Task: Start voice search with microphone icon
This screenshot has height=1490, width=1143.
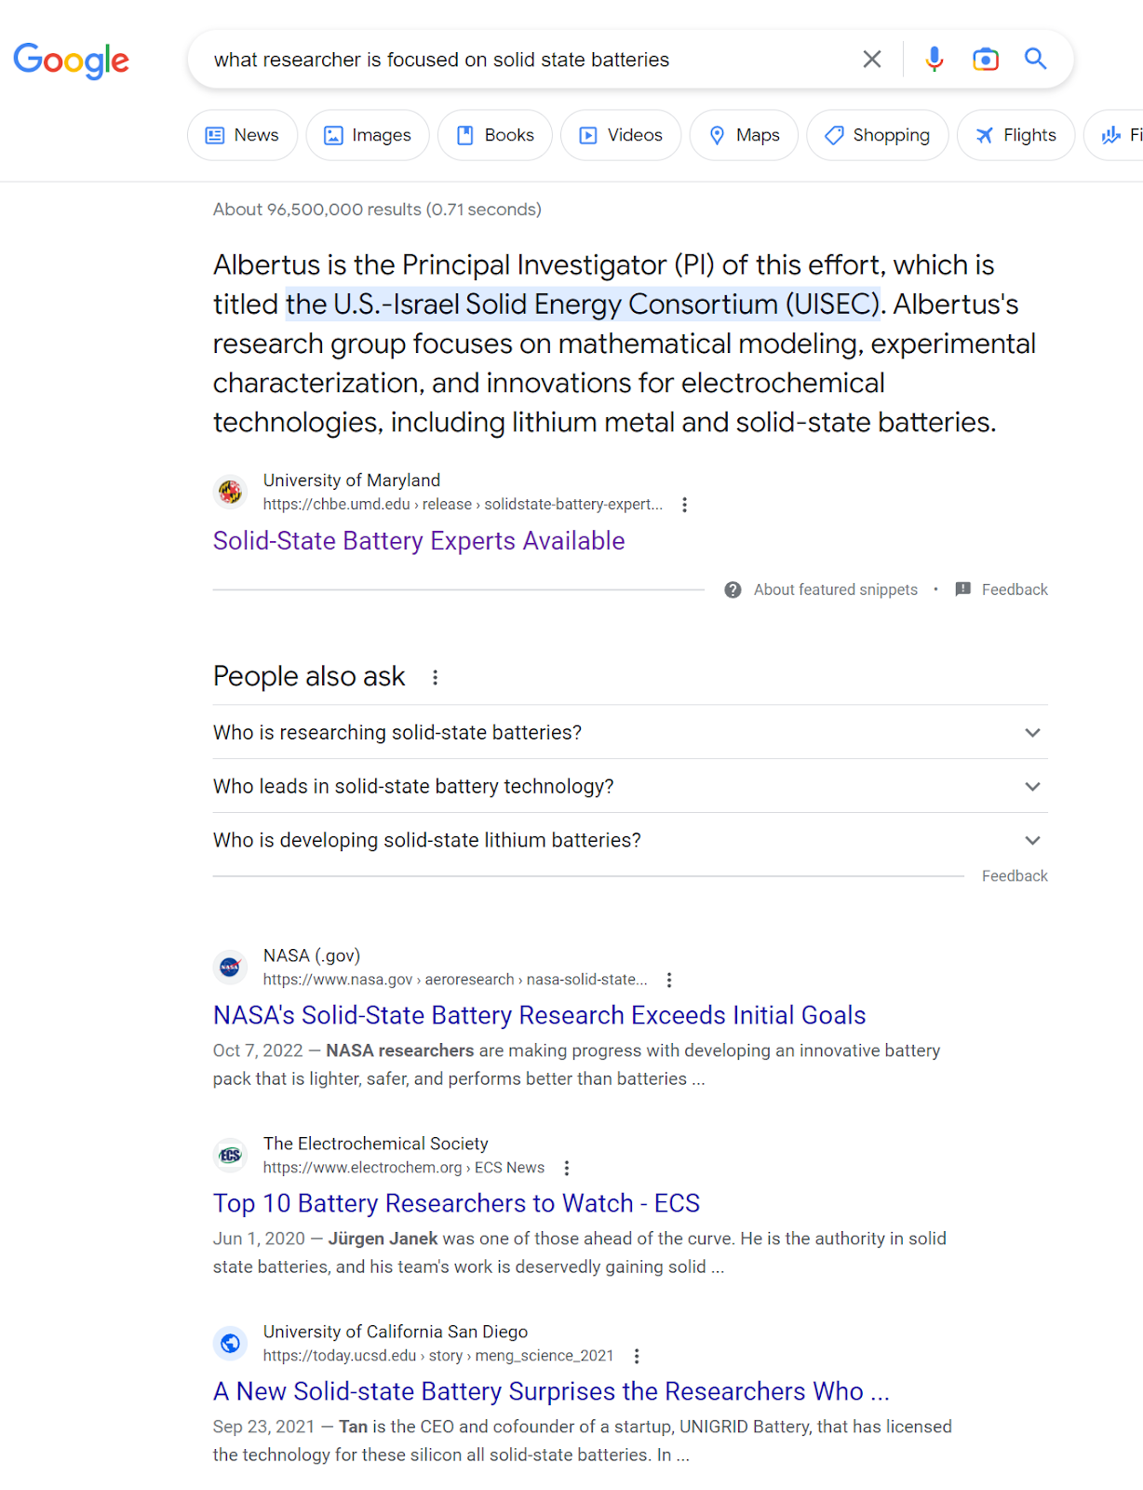Action: coord(934,60)
